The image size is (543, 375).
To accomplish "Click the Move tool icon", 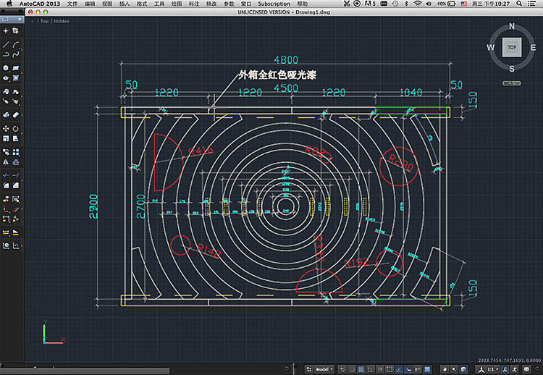I will pyautogui.click(x=6, y=129).
